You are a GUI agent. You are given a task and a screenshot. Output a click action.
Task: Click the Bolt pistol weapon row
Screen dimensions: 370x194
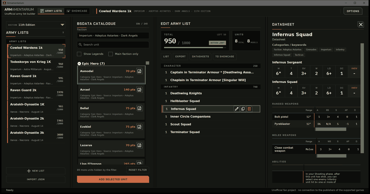[x=316, y=117]
